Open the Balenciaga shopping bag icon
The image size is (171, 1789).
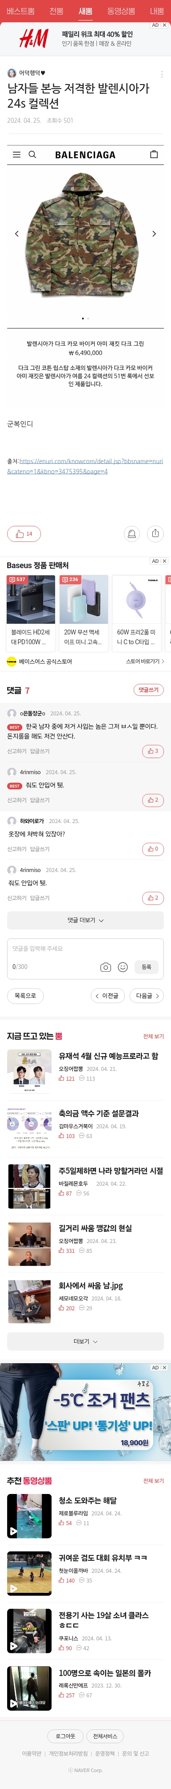click(x=154, y=154)
